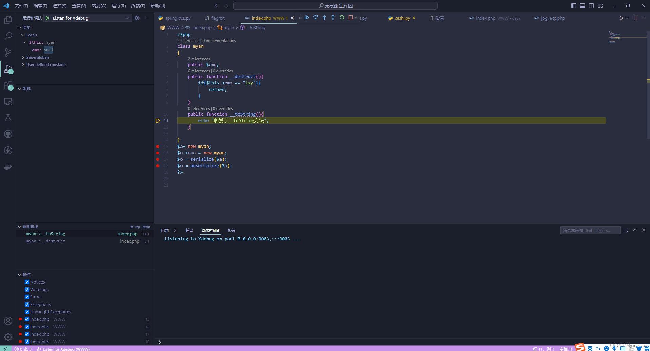The image size is (650, 351).
Task: Open the Search view in activity bar
Action: click(x=8, y=36)
